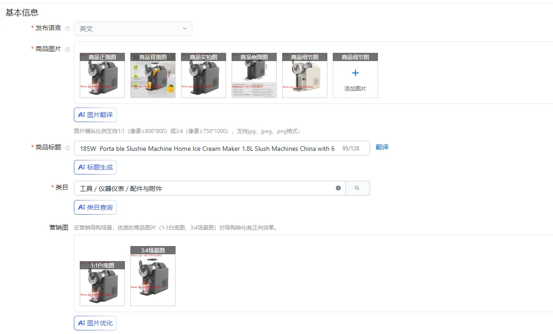The height and width of the screenshot is (334, 553).
Task: Click the AI 类目查询 button
Action: click(x=95, y=207)
